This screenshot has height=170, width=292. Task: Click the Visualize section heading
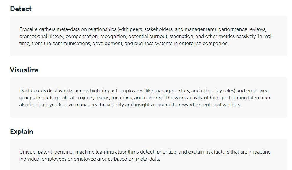pos(24,70)
